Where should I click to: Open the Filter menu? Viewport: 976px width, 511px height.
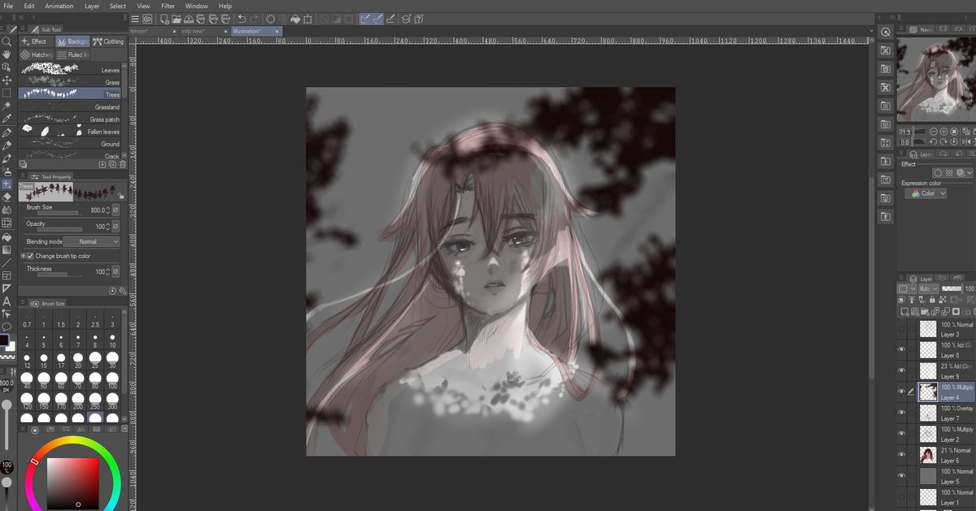point(168,6)
